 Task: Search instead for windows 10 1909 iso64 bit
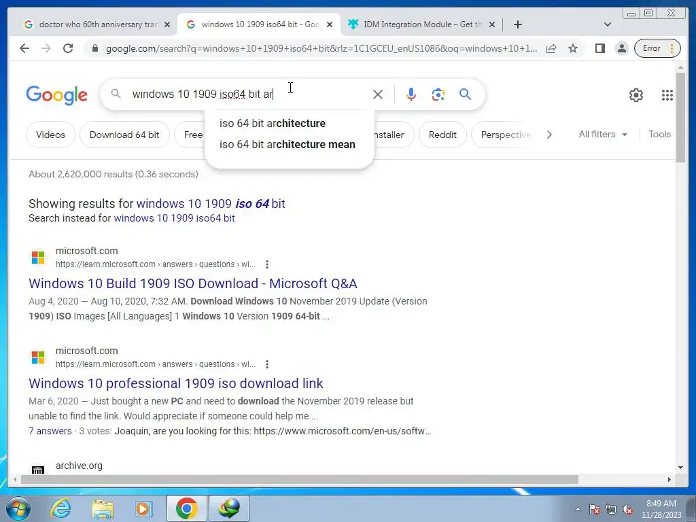[x=175, y=218]
